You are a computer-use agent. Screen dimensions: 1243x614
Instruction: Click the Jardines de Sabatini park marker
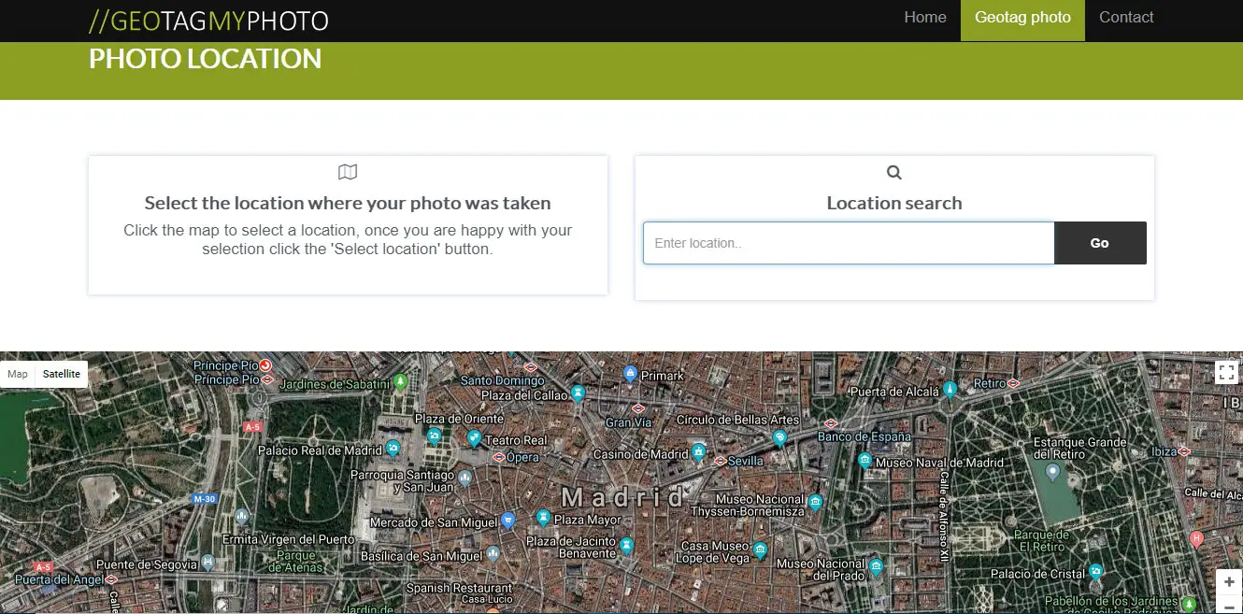pos(401,380)
